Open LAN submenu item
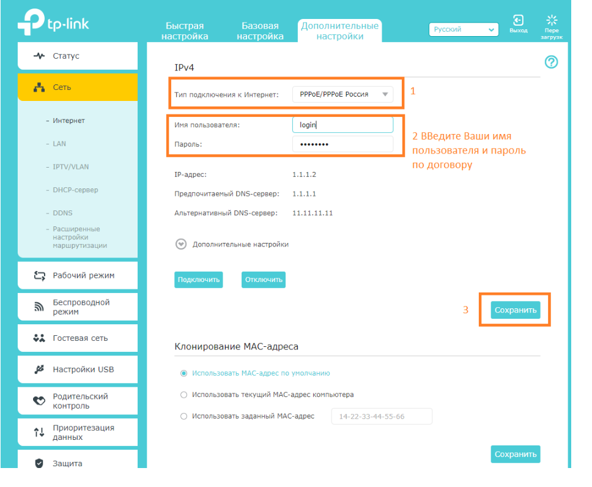The width and height of the screenshot is (592, 487). click(x=59, y=144)
